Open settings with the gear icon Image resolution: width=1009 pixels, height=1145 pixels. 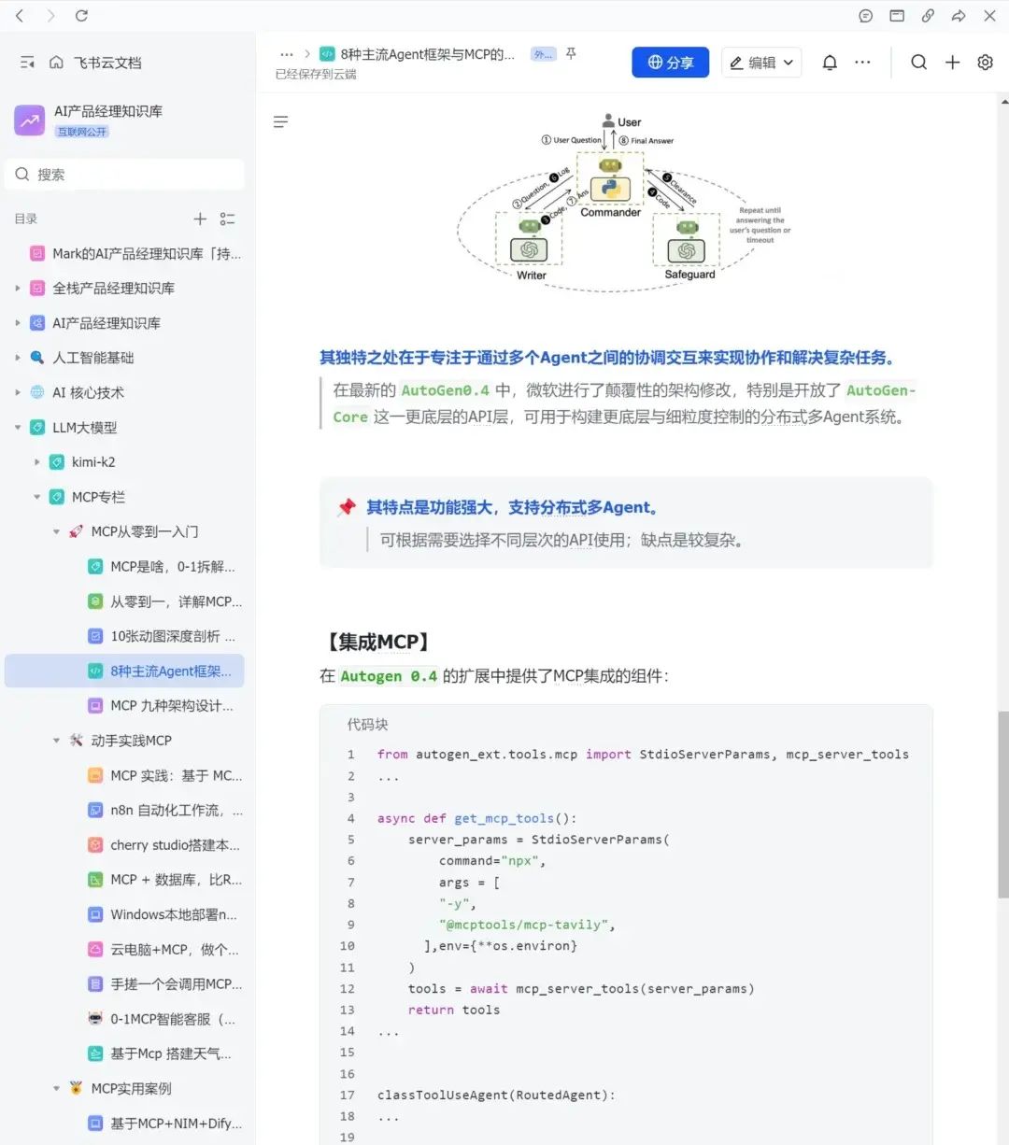pos(985,62)
